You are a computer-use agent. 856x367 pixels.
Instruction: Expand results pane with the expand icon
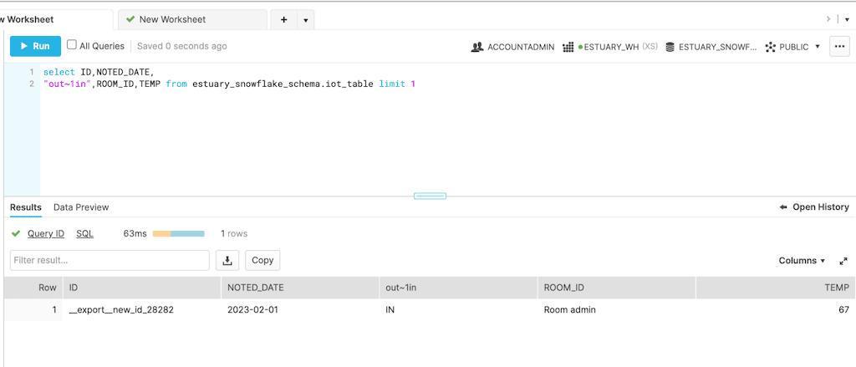click(x=843, y=261)
